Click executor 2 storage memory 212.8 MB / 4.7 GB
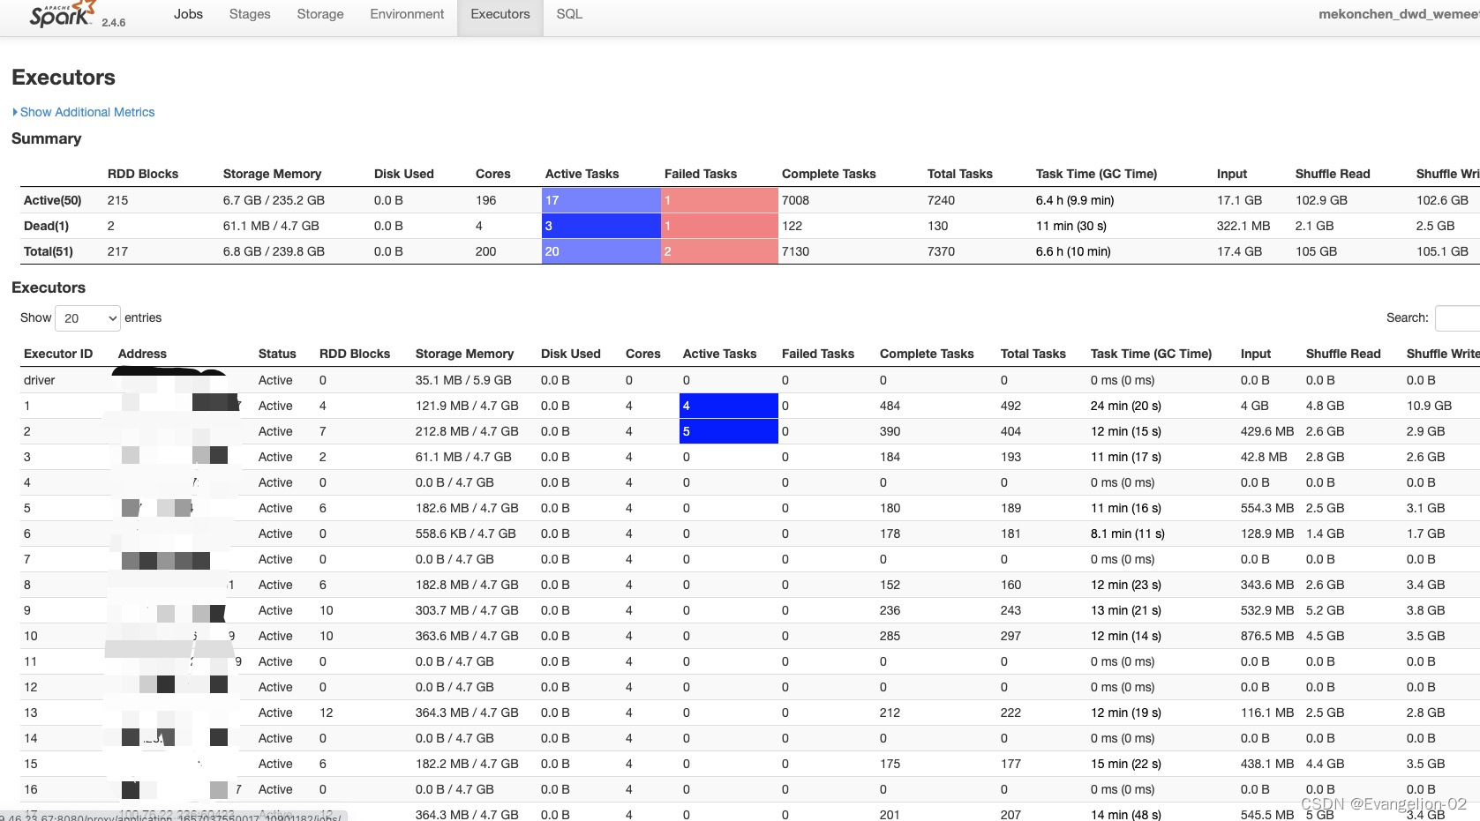 (x=467, y=431)
